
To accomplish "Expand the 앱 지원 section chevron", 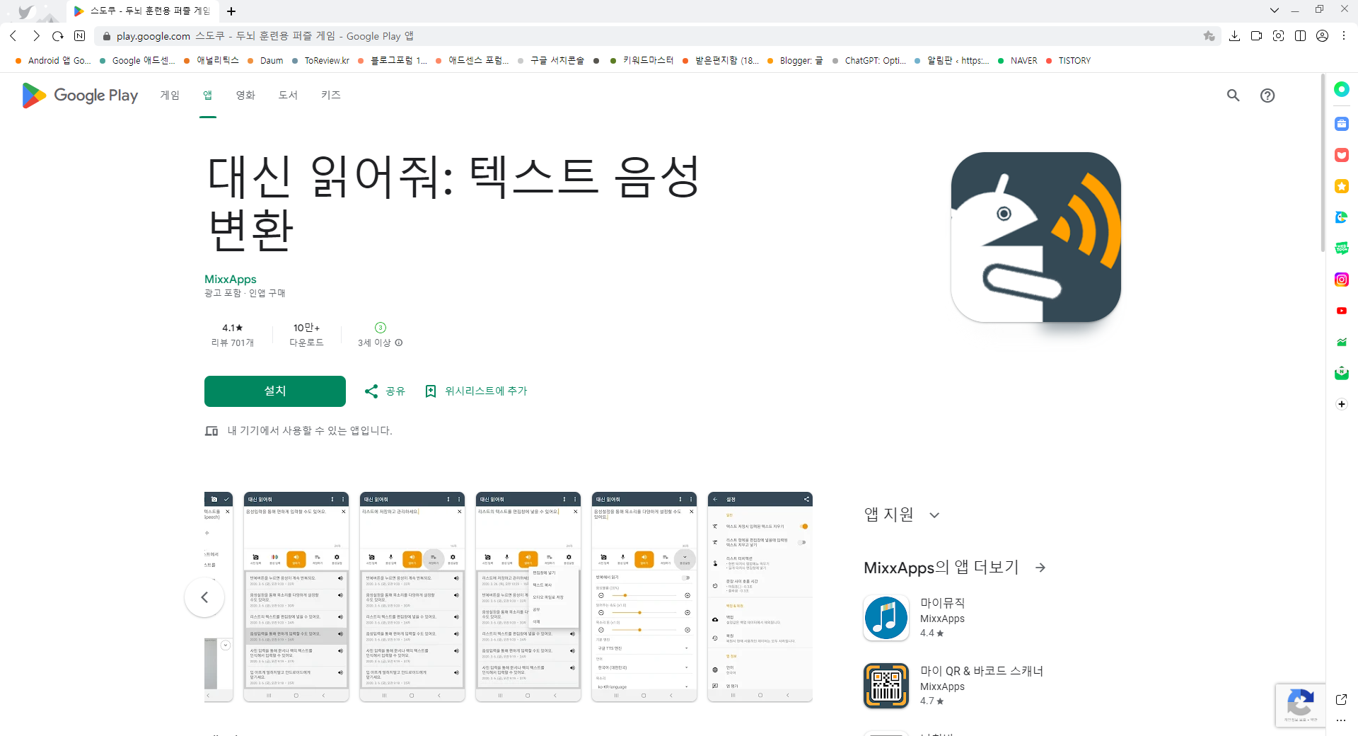I will point(935,515).
